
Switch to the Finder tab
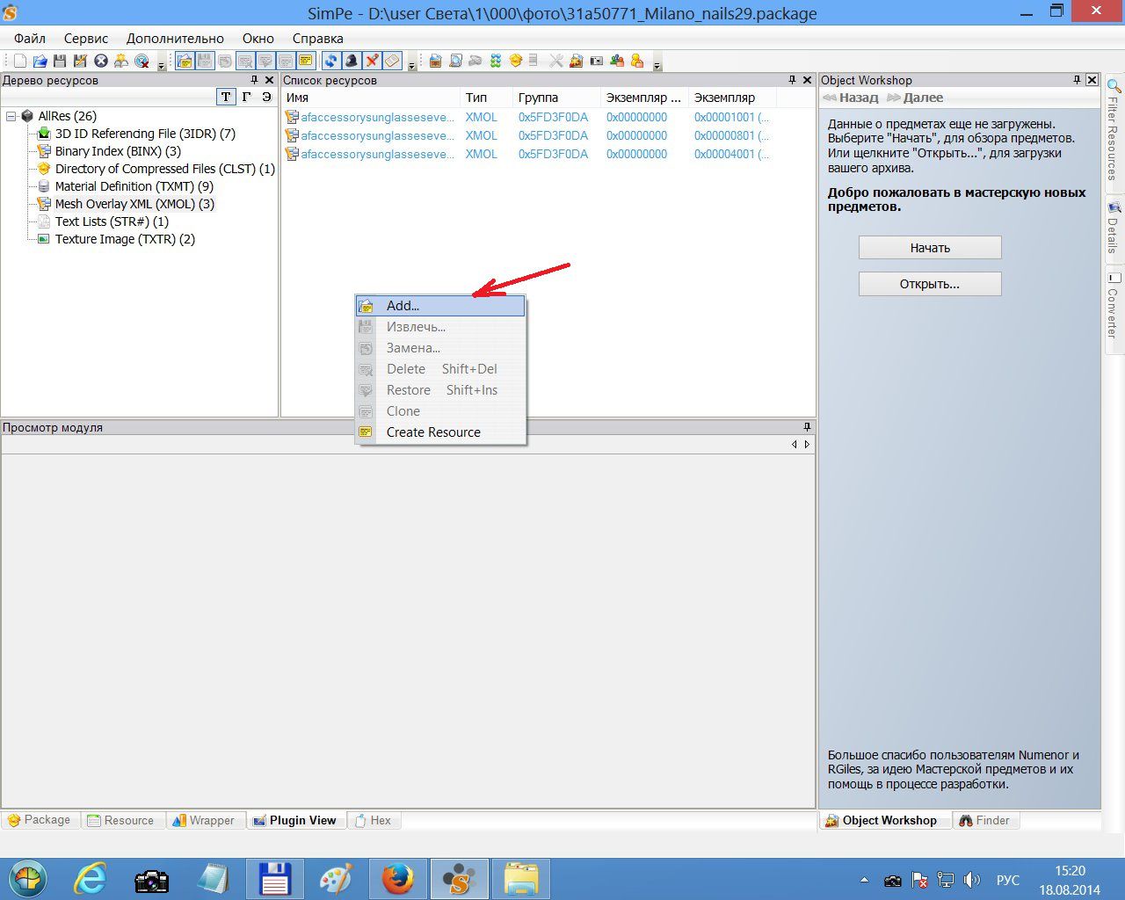984,820
